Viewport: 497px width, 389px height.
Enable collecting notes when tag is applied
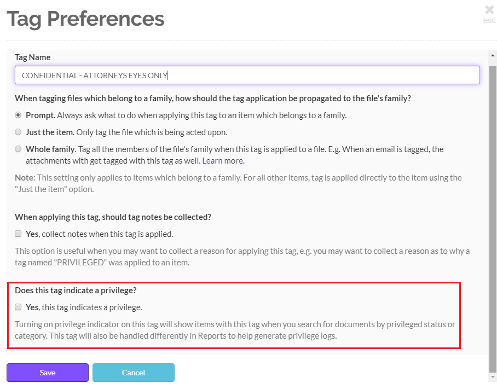click(x=17, y=233)
